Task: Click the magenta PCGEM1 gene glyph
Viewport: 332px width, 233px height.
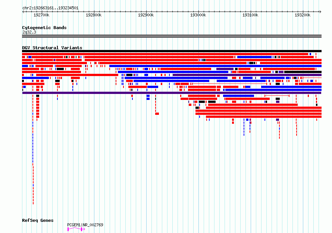Action: coord(76,229)
